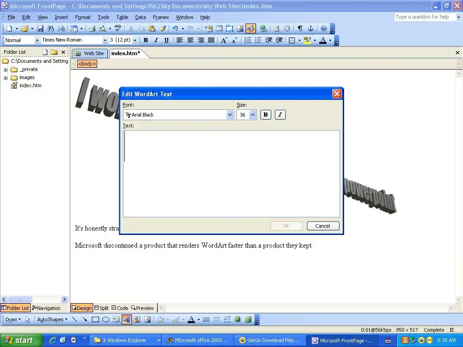Open GetGo Download Manager taskbar button
463x347 pixels.
(270, 340)
